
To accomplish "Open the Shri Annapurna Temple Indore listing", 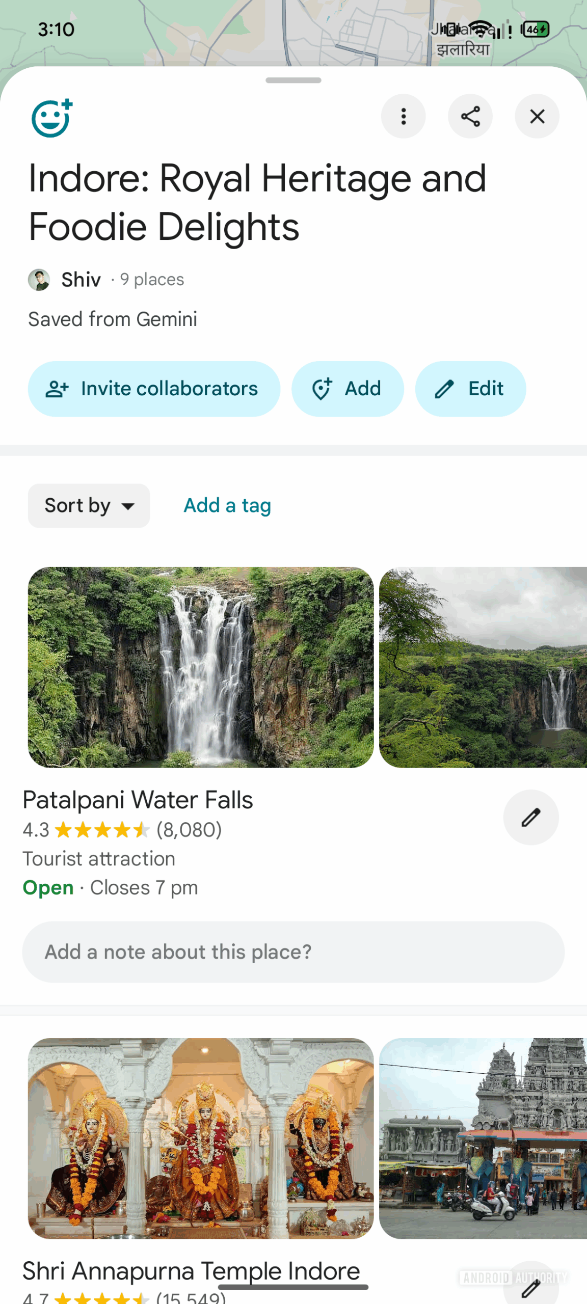I will click(x=191, y=1270).
